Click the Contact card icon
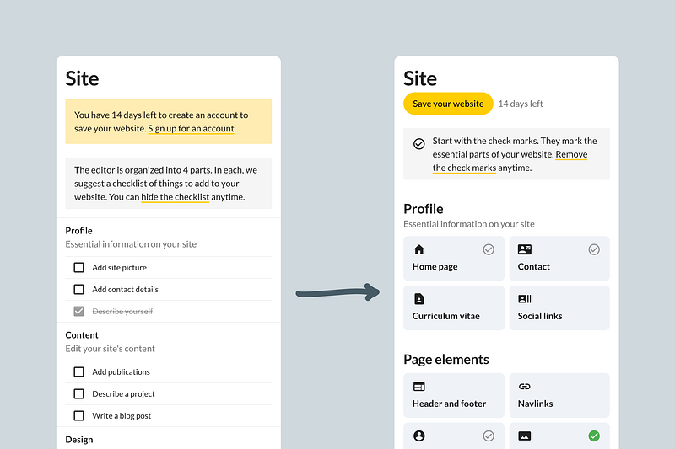 [525, 249]
